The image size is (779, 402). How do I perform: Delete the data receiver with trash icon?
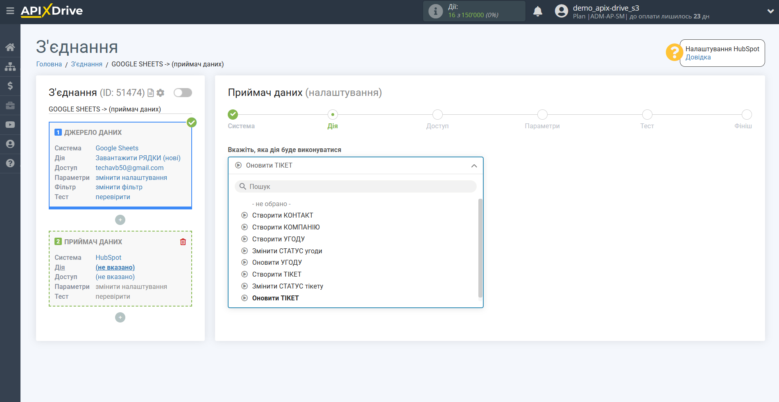(x=183, y=242)
